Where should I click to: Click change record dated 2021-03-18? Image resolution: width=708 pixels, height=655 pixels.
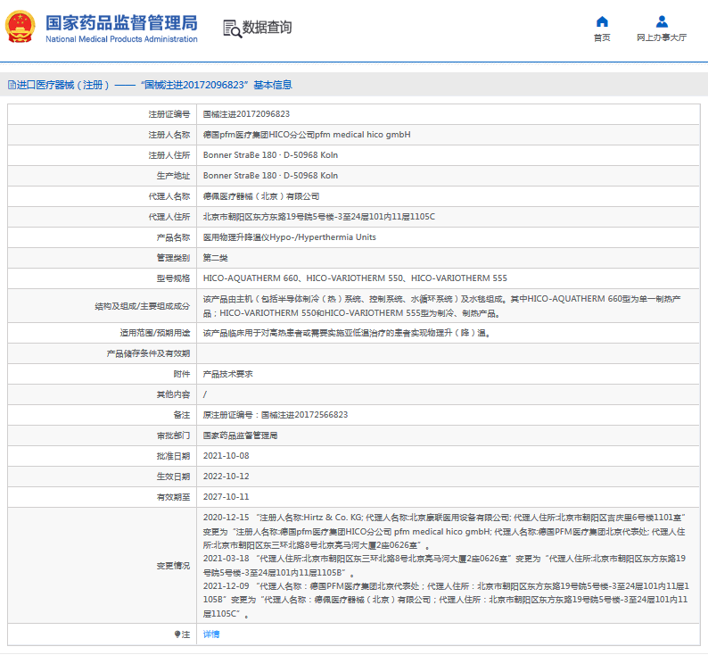click(445, 566)
